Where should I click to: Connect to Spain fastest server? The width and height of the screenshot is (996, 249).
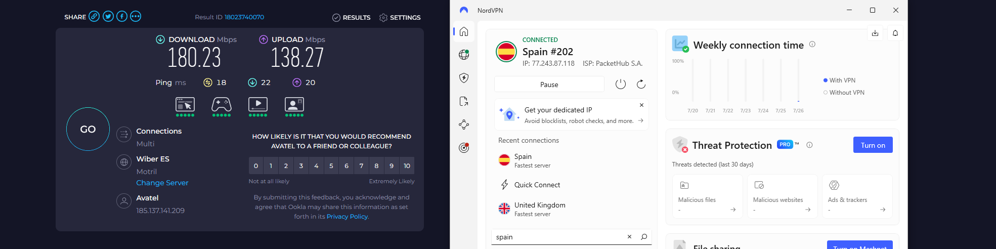coord(571,160)
